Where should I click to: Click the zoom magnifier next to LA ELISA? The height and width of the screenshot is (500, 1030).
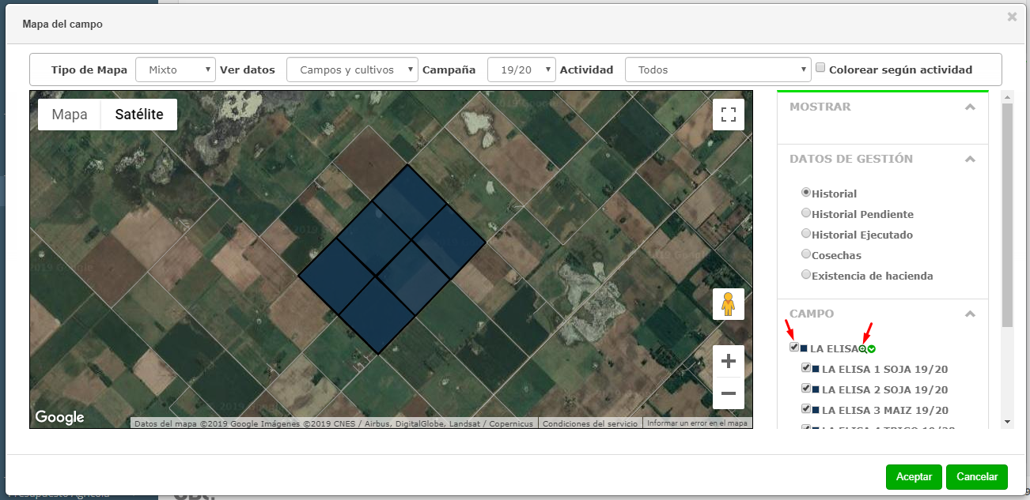point(862,349)
